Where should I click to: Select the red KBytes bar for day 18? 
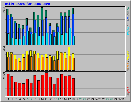click(73, 87)
